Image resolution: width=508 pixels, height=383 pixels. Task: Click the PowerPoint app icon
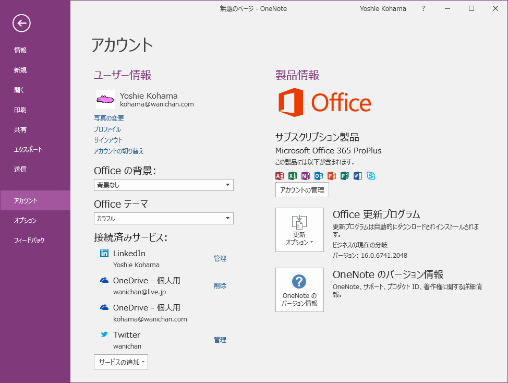point(331,176)
